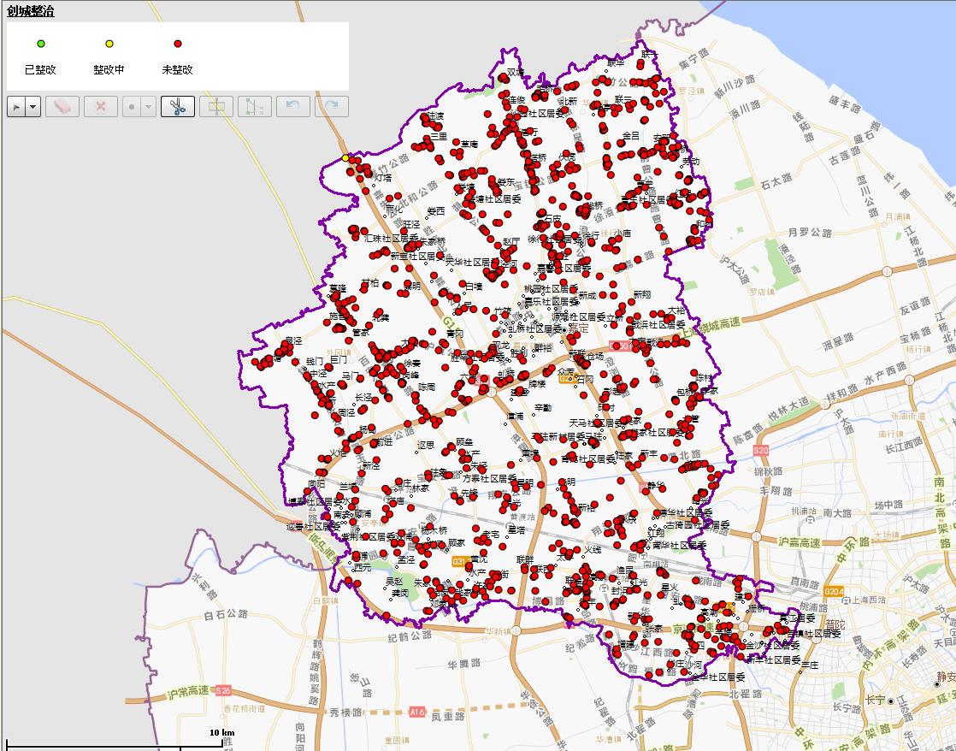This screenshot has height=751, width=956.
Task: Click the yellow 整改中 legend dot
Action: 109,44
